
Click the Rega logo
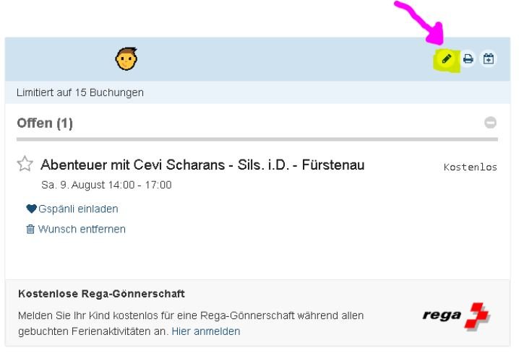456,316
